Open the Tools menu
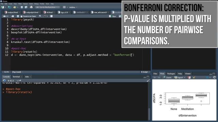The image size is (218, 122). coord(47,4)
